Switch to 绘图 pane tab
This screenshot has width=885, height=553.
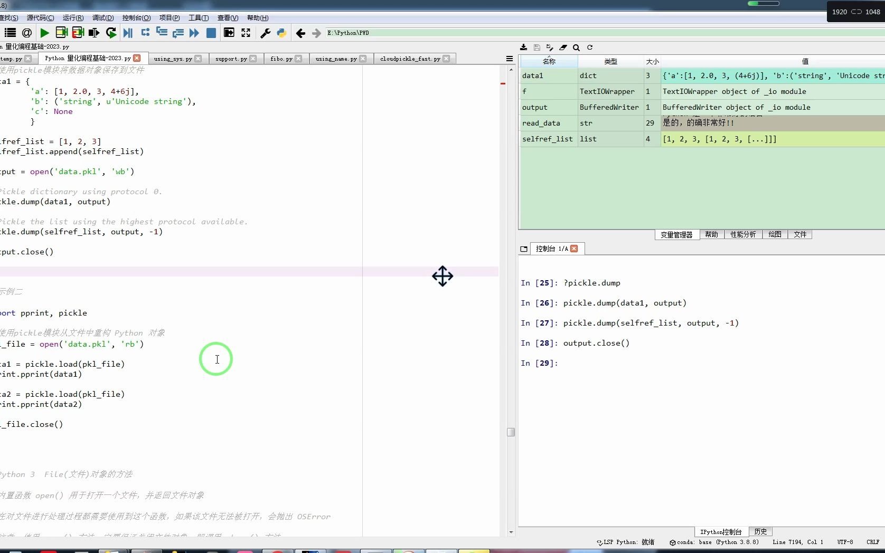(775, 234)
